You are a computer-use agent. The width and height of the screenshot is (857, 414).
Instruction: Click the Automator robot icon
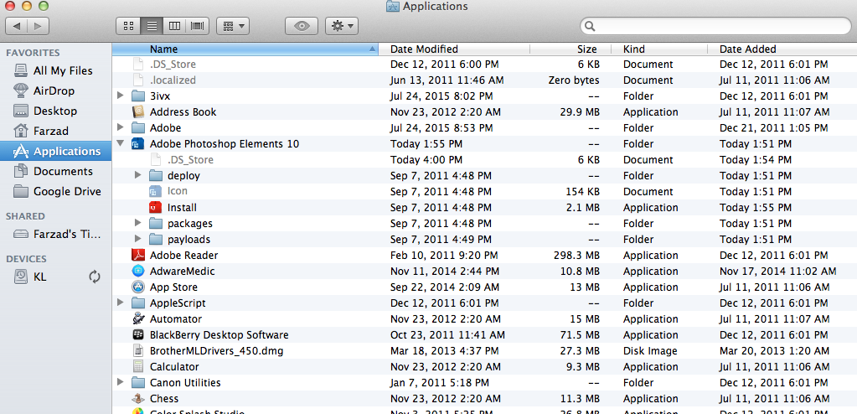point(138,319)
